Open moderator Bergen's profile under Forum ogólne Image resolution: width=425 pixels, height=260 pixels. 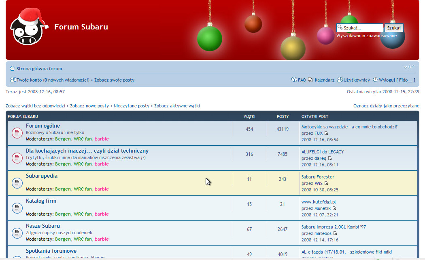(63, 139)
